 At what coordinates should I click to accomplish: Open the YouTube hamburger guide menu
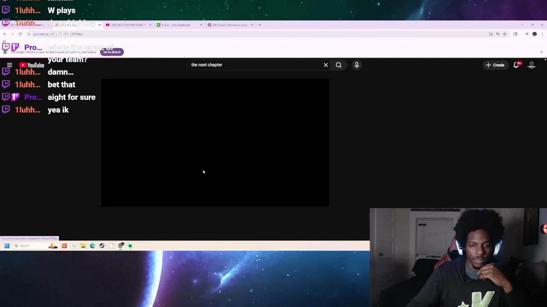[x=9, y=65]
